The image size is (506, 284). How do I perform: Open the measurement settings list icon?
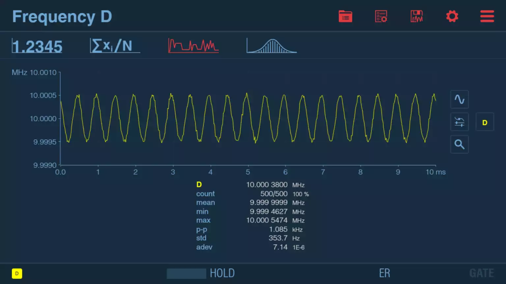pos(381,16)
